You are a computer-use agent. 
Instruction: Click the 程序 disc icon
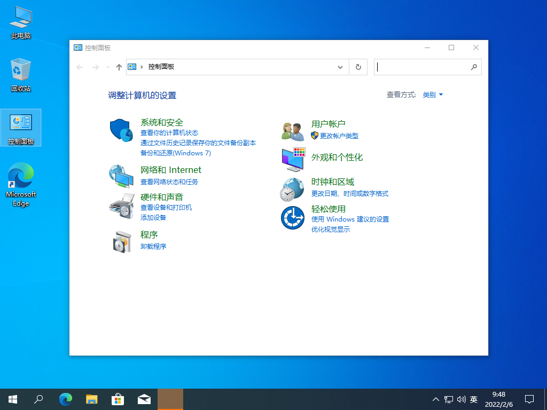(121, 241)
